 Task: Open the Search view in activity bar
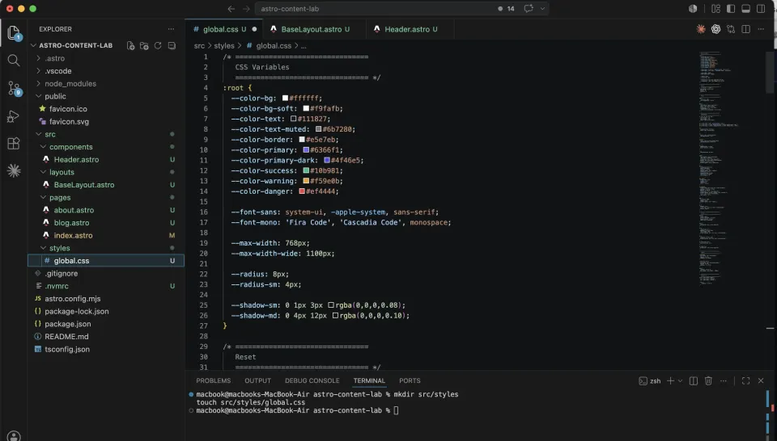pyautogui.click(x=14, y=61)
